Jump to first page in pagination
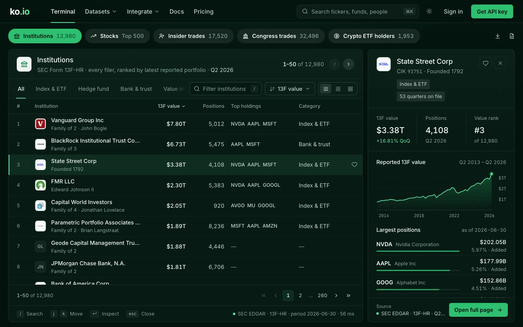The width and height of the screenshot is (523, 327). [x=264, y=295]
